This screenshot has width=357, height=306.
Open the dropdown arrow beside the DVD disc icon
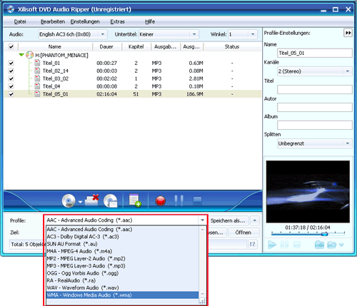pos(80,202)
